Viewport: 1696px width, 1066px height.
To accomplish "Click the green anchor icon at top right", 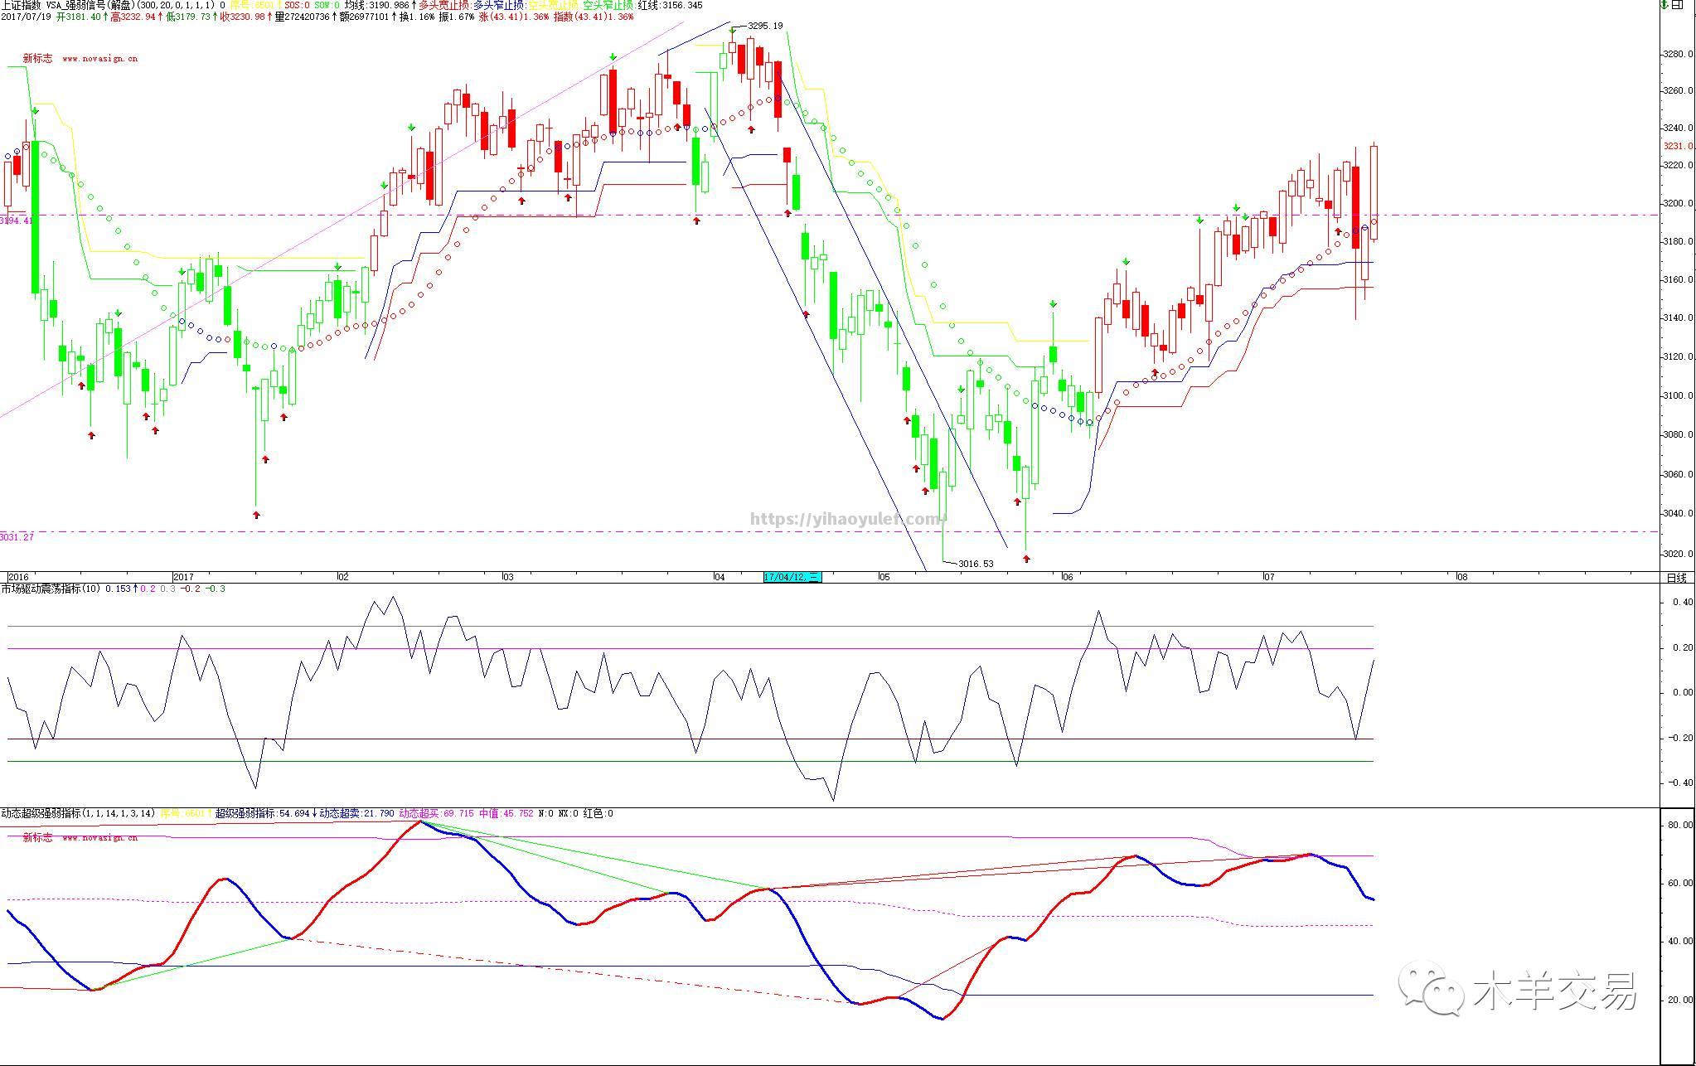I will [x=1665, y=5].
